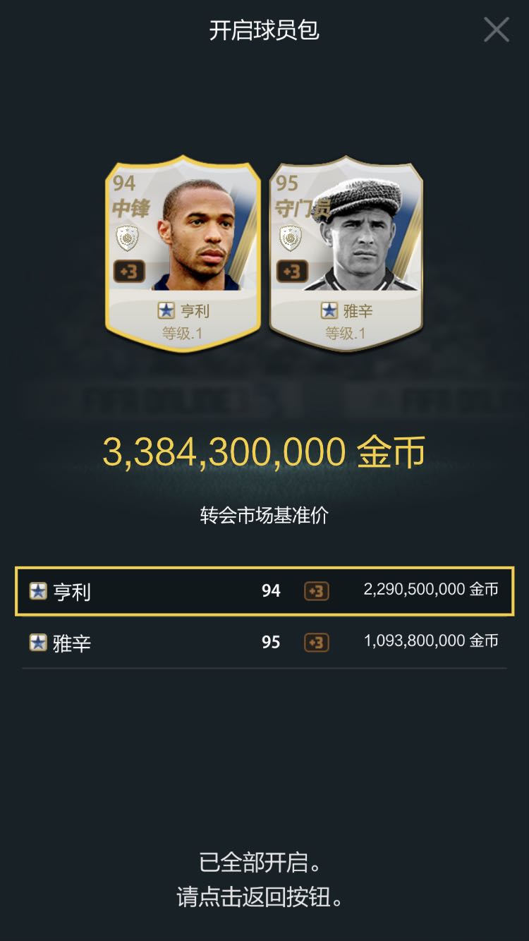Select the 亨利 row in price list
The height and width of the screenshot is (941, 529).
[x=264, y=591]
